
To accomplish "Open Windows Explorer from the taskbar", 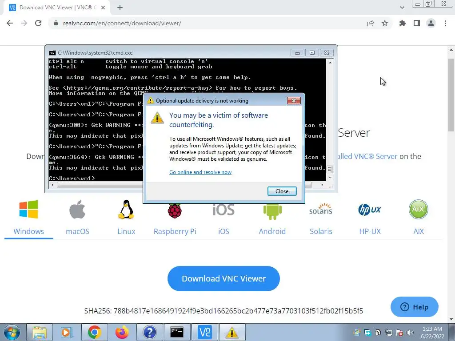I will point(40,332).
